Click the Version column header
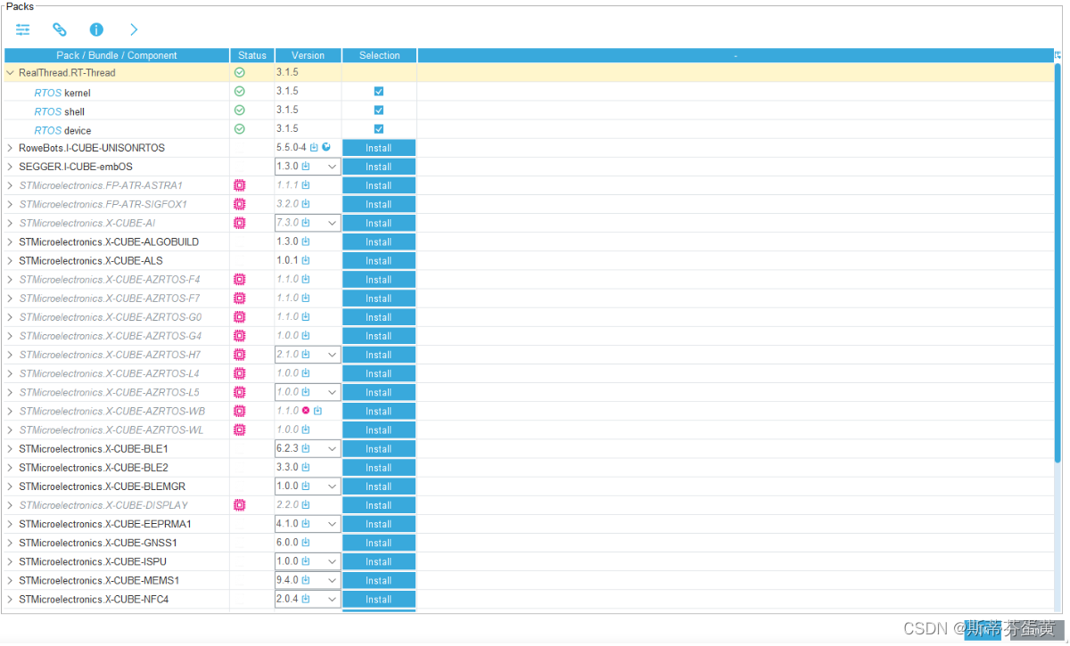Image resolution: width=1070 pixels, height=646 pixels. coord(309,55)
